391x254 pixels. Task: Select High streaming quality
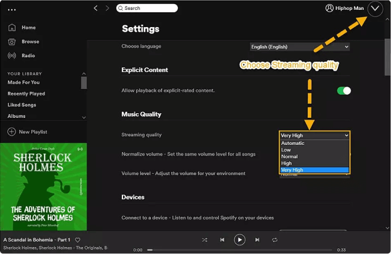coord(314,163)
